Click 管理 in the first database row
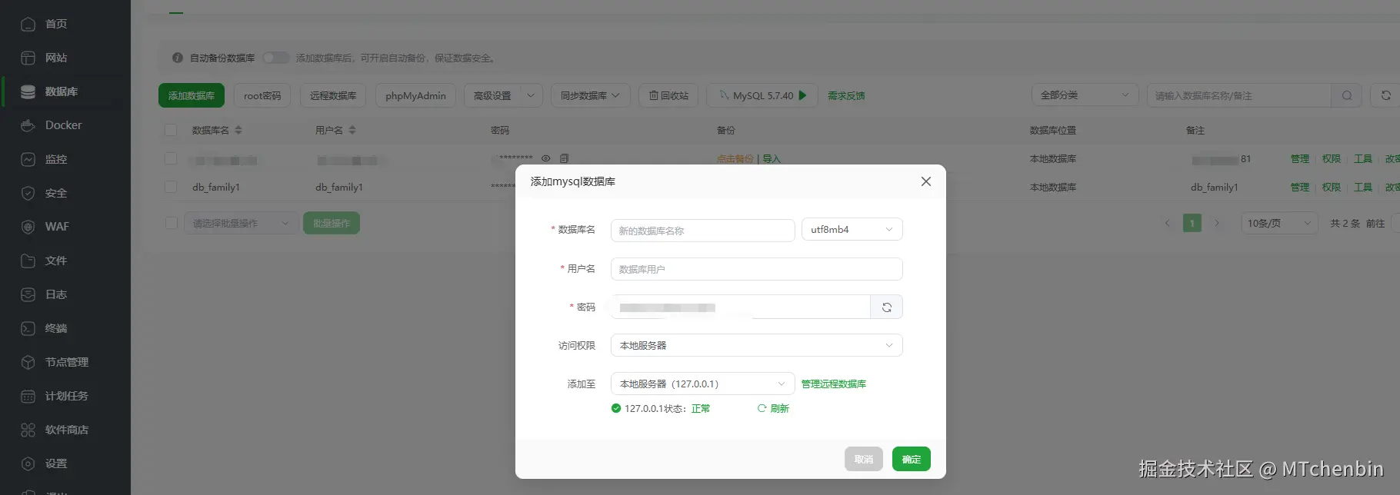 (1300, 158)
